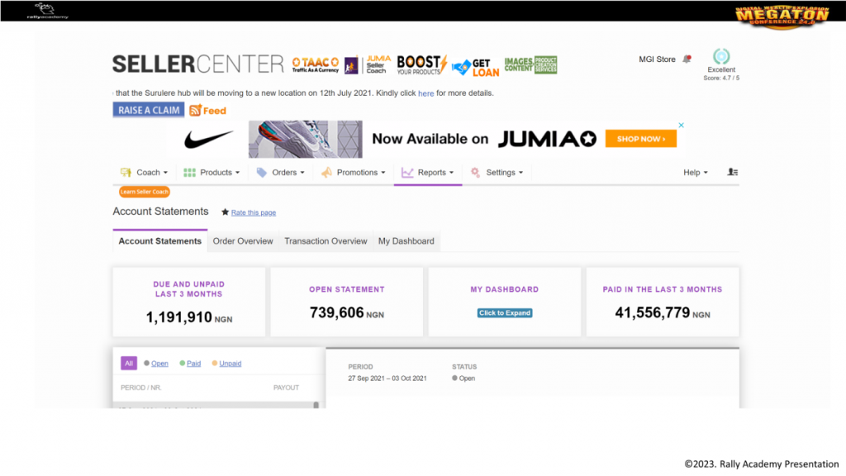Click the Nike swoosh logo in banner
This screenshot has height=476, width=846.
tap(209, 139)
